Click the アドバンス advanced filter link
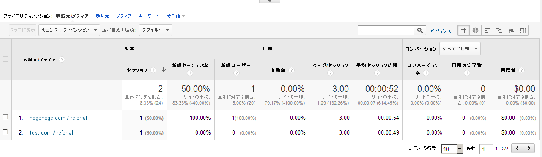The width and height of the screenshot is (542, 157). (440, 30)
